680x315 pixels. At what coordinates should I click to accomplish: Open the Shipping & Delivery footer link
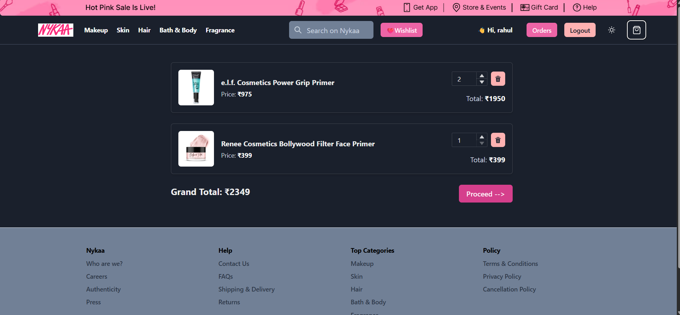(x=247, y=289)
